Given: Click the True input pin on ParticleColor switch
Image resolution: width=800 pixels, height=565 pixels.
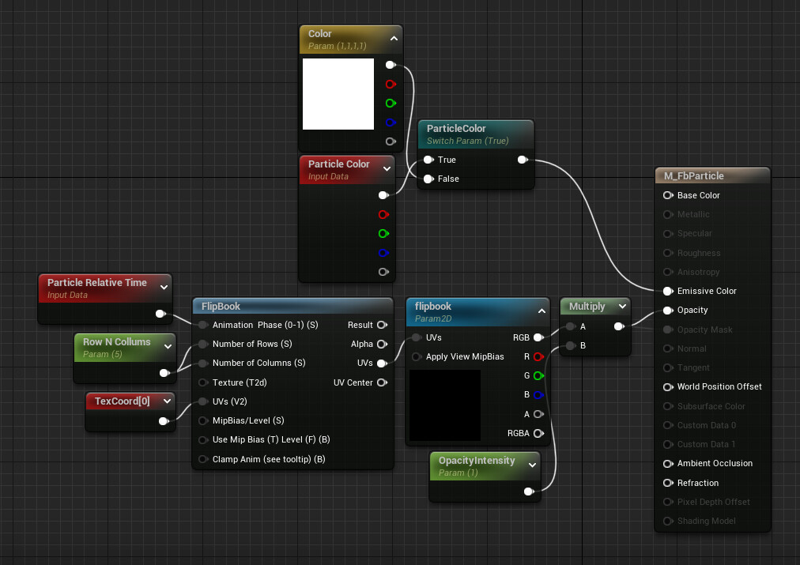Looking at the screenshot, I should 428,160.
